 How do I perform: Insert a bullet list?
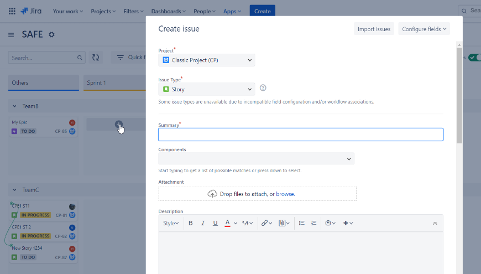302,223
